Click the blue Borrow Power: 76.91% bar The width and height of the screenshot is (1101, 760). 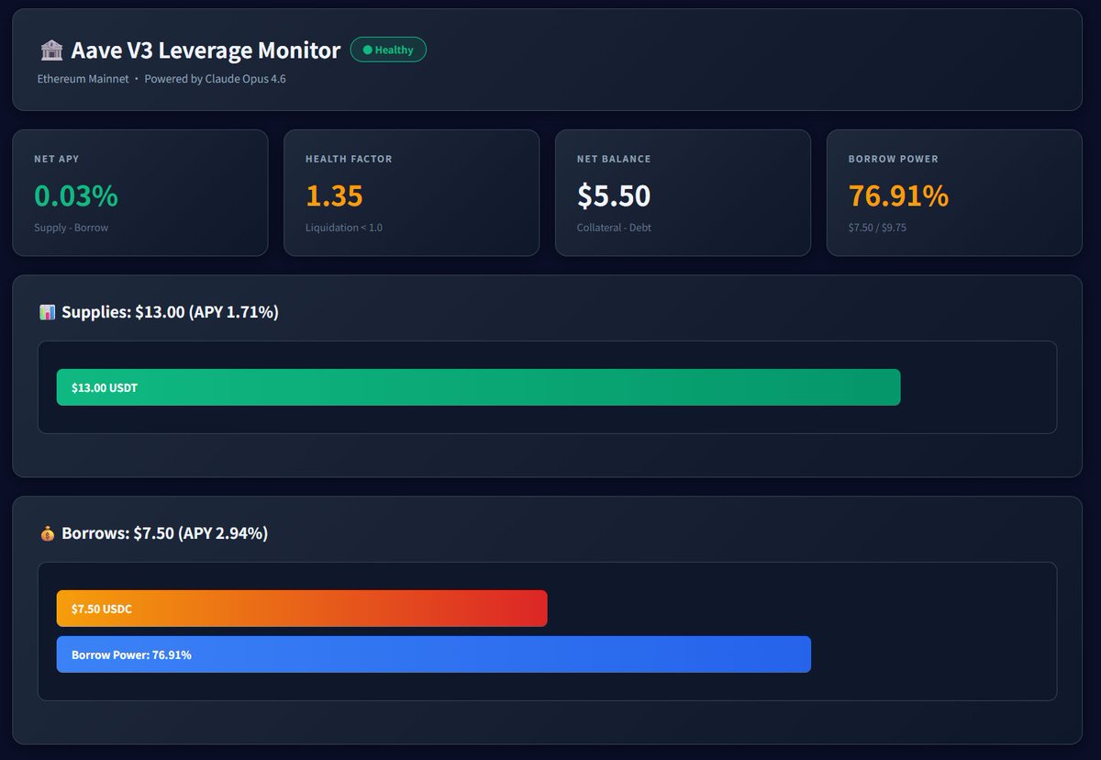pyautogui.click(x=434, y=654)
